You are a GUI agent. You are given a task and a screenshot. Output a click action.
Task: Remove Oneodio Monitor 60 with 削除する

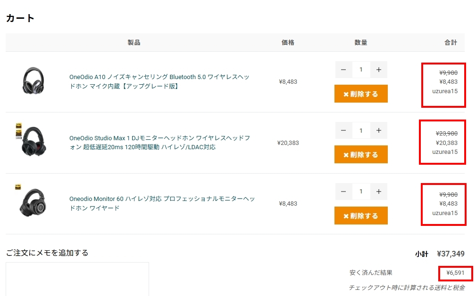pyautogui.click(x=361, y=216)
